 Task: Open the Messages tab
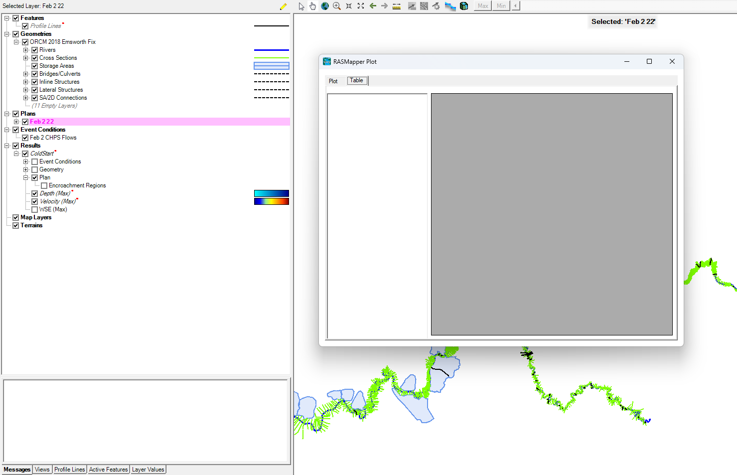[17, 470]
